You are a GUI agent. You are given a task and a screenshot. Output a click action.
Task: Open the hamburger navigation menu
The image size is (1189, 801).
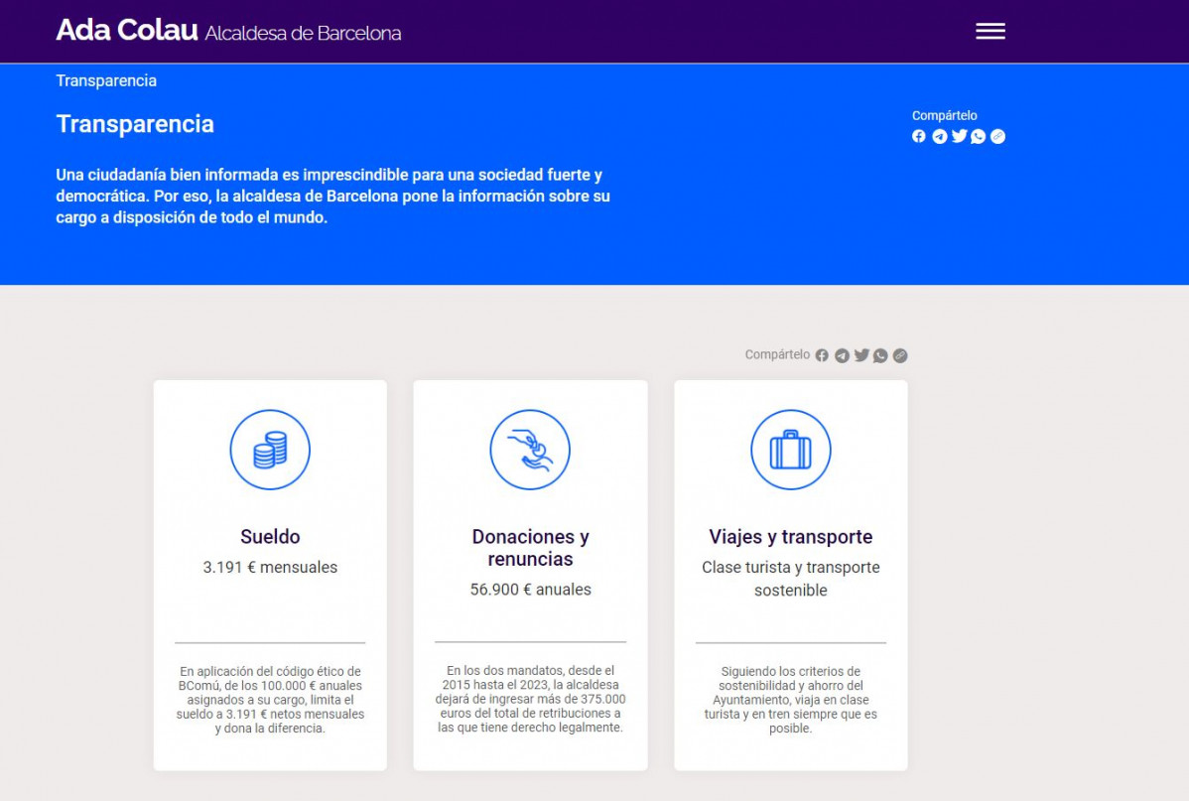tap(990, 31)
